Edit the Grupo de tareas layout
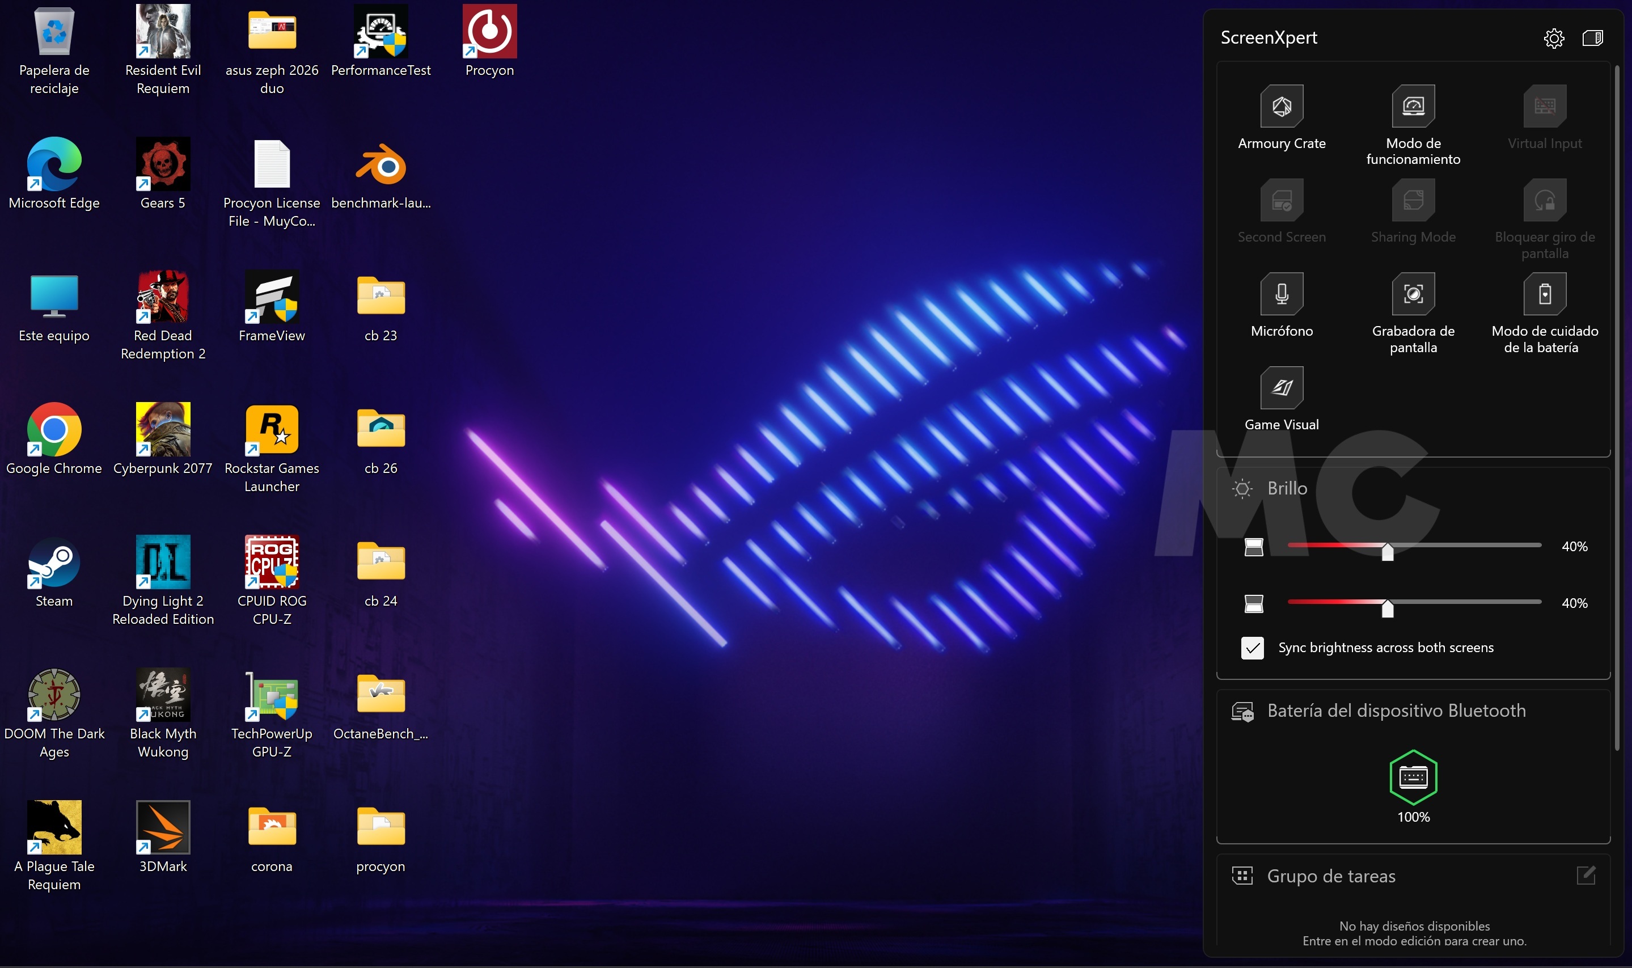Viewport: 1632px width, 968px height. click(1586, 876)
